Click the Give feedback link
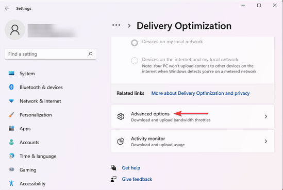 point(137,179)
